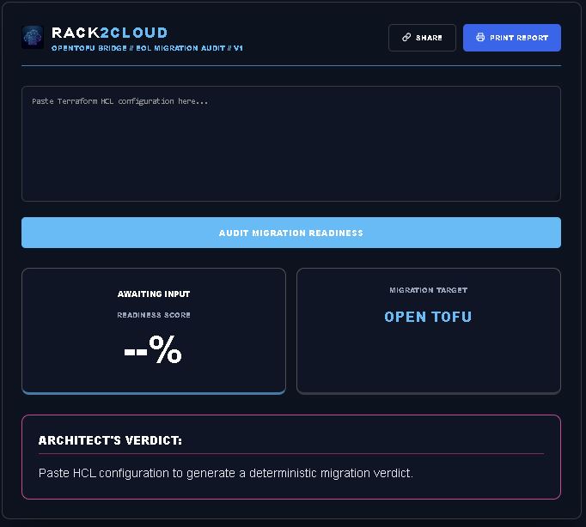Click the RACK2CLOUD title text
Image resolution: width=586 pixels, height=527 pixels.
tap(109, 33)
